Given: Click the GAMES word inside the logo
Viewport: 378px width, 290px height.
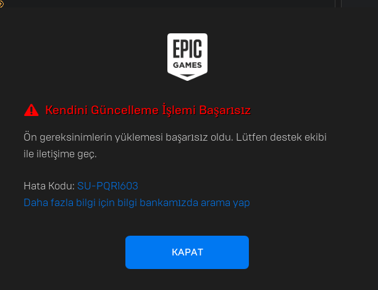Looking at the screenshot, I should pyautogui.click(x=187, y=65).
